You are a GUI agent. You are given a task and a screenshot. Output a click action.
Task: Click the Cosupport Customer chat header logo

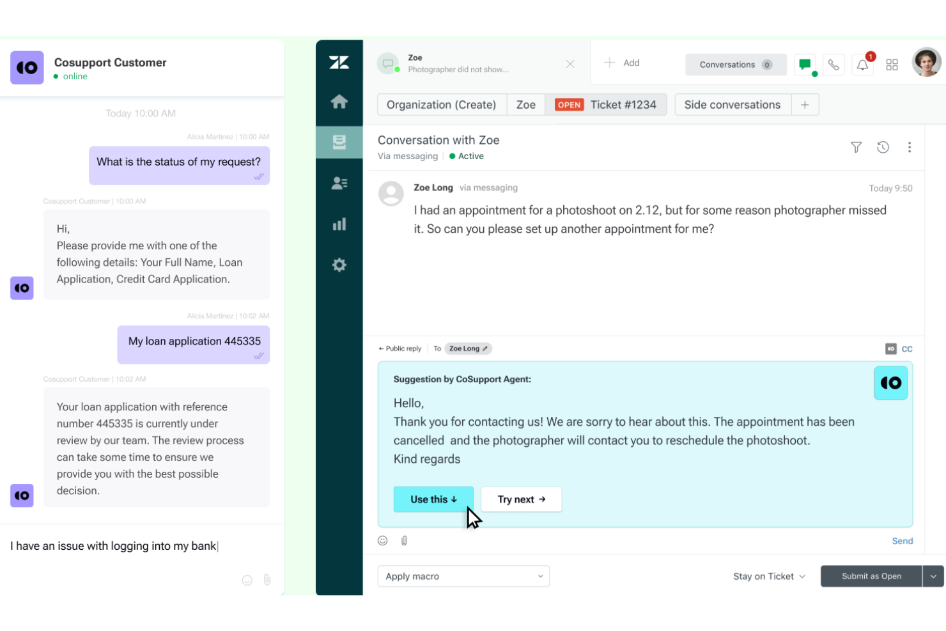(x=27, y=68)
